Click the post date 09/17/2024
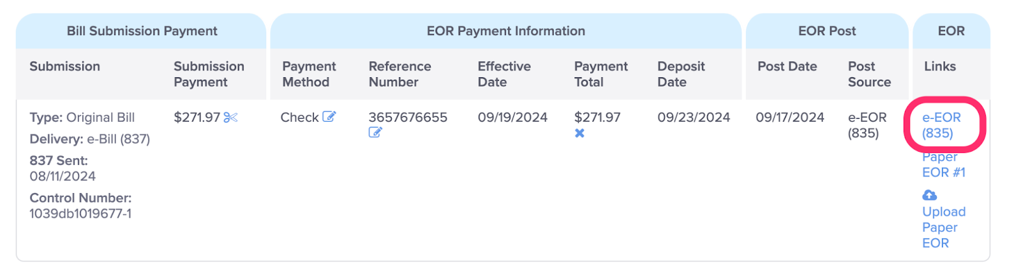This screenshot has width=1021, height=274. pos(790,117)
